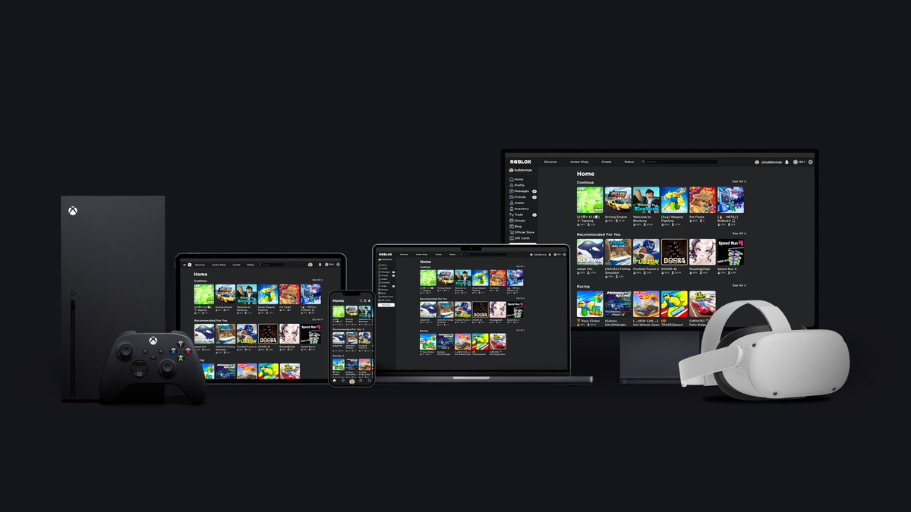Image resolution: width=911 pixels, height=512 pixels.
Task: Tap the search icon on the phone
Action: pyautogui.click(x=361, y=300)
